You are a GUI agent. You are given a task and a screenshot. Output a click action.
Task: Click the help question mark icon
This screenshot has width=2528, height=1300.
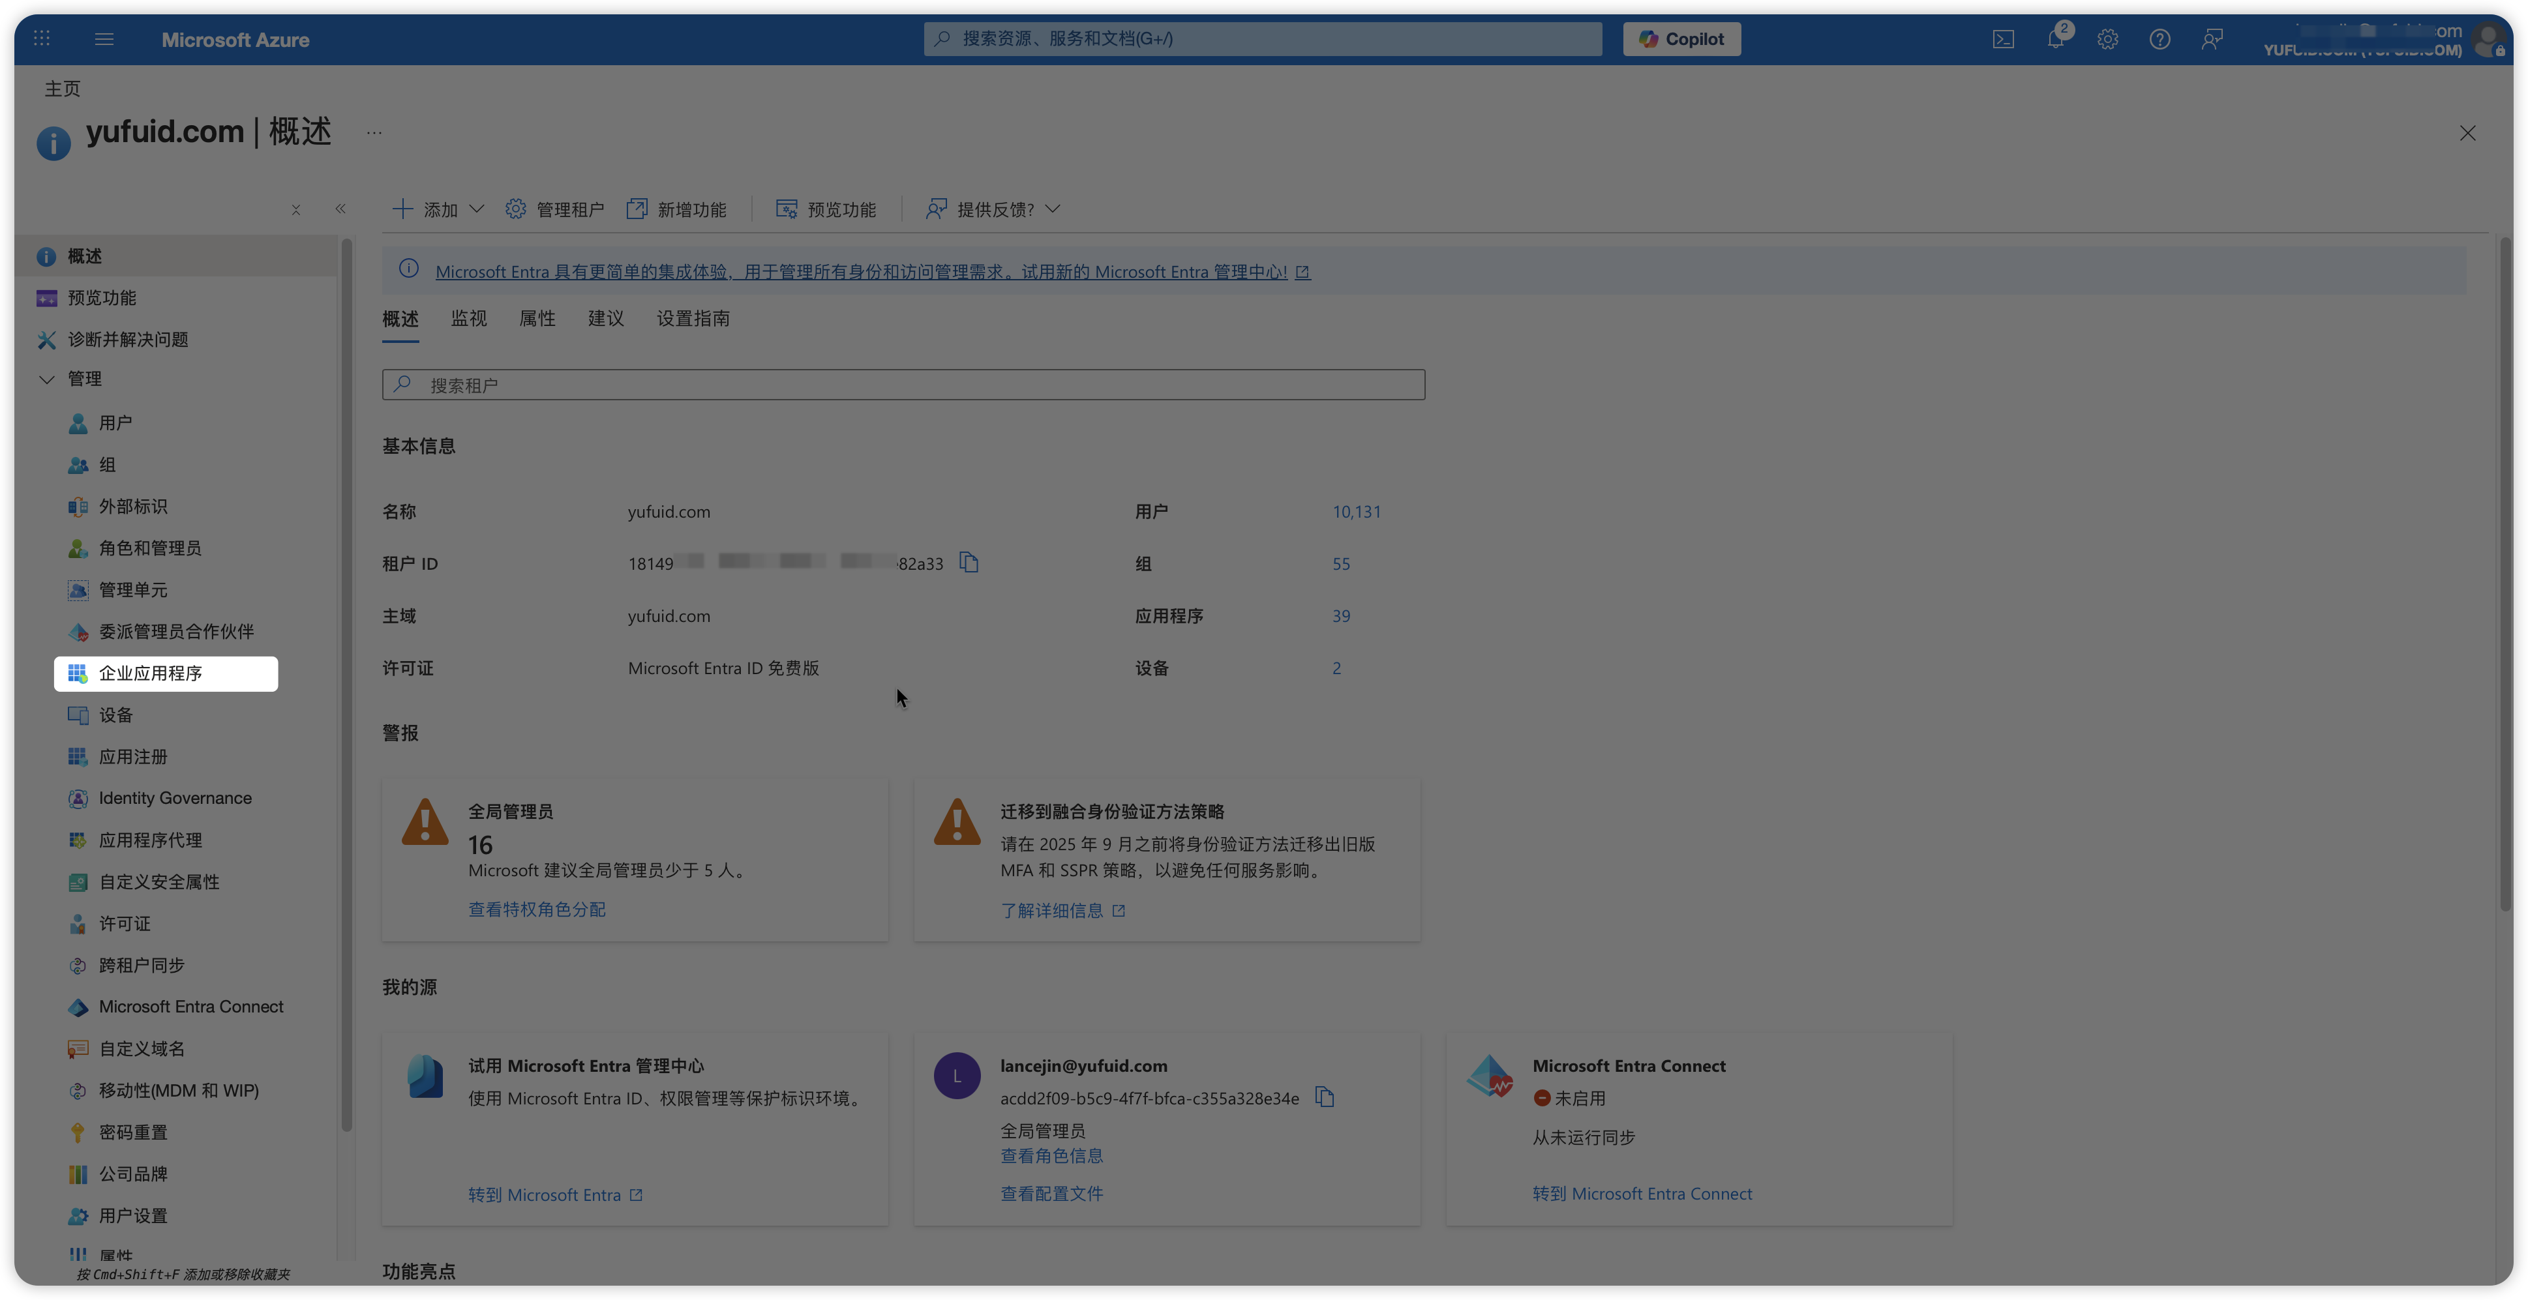tap(2159, 39)
